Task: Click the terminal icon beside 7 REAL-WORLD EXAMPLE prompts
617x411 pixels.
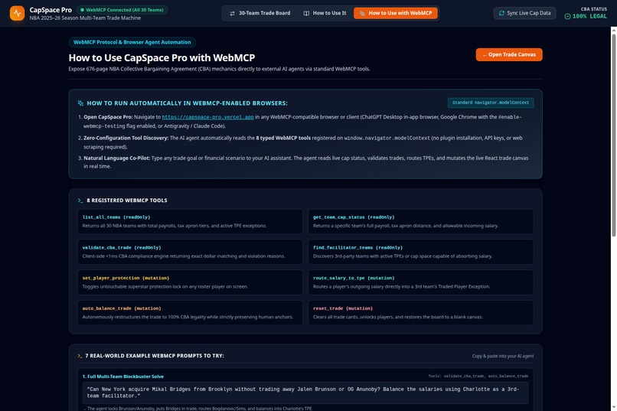Action: click(x=80, y=356)
